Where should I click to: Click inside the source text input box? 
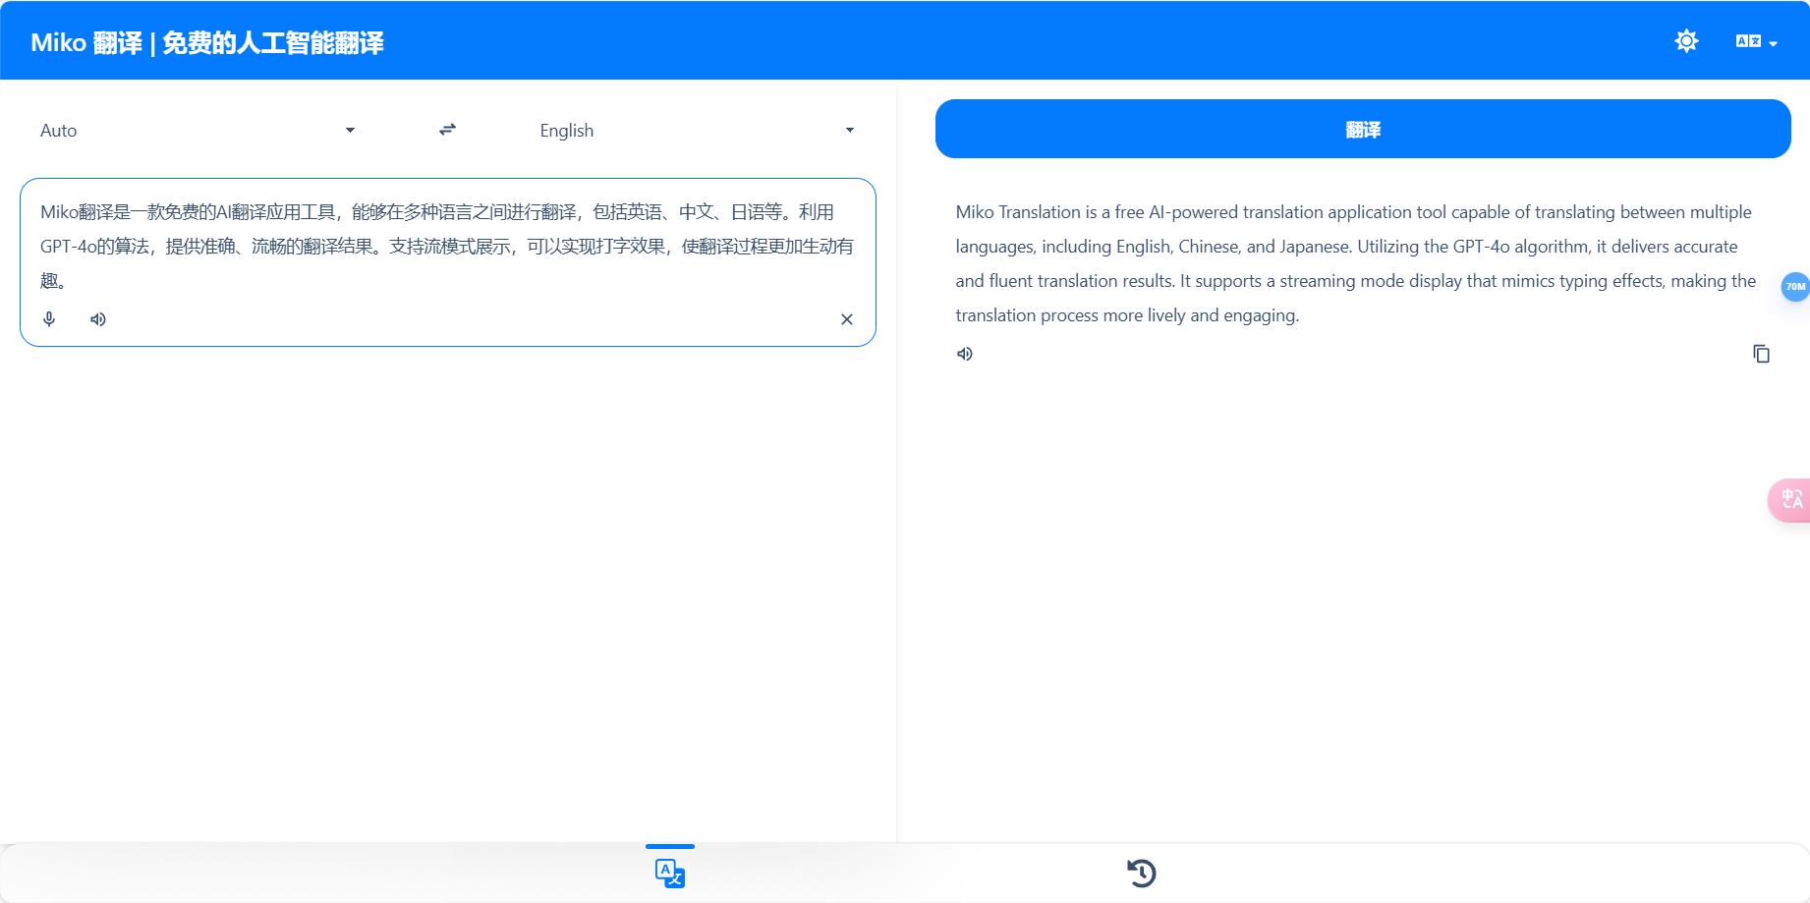447,246
